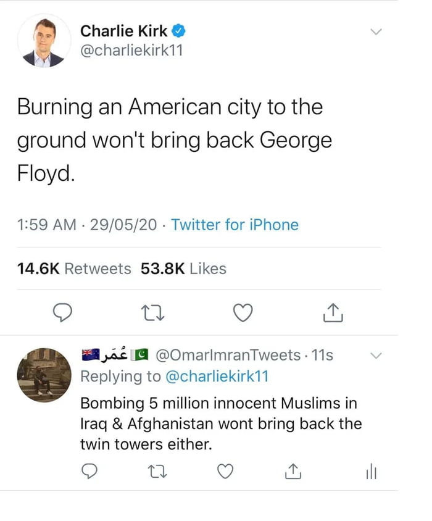Open the Twitter for iPhone link
This screenshot has height=521, width=432.
click(235, 225)
